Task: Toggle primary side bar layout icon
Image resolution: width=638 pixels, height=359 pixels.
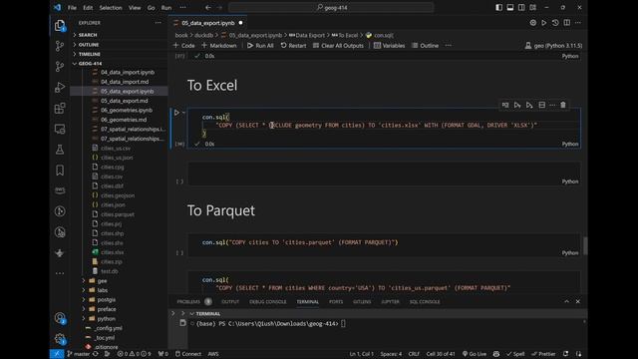Action: click(498, 7)
